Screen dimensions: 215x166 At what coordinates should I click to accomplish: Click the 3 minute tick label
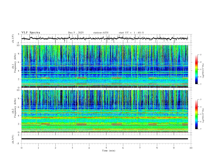pos(72,148)
